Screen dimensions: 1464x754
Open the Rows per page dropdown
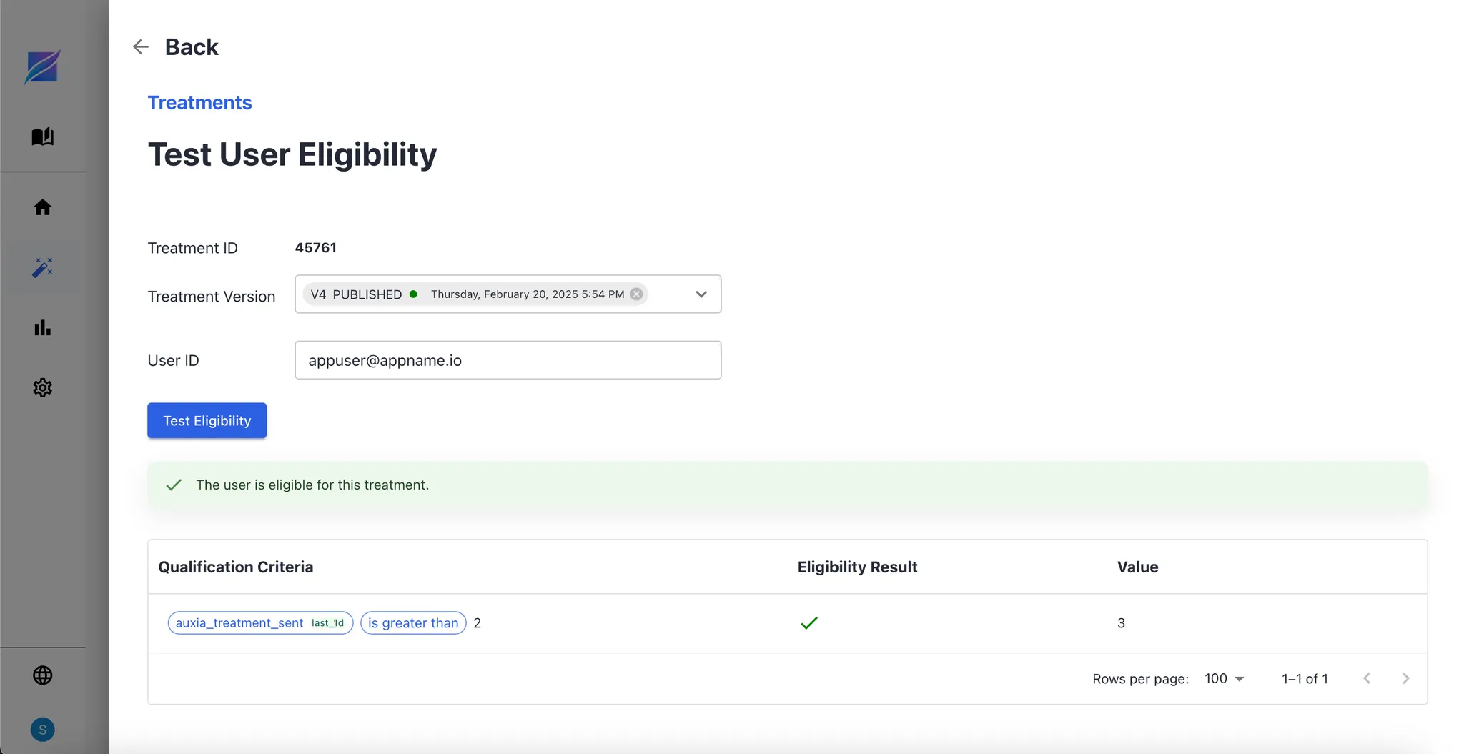[x=1225, y=679]
